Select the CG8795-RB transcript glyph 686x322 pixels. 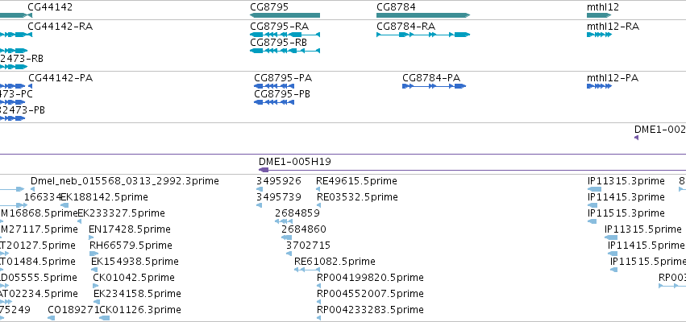tap(285, 51)
